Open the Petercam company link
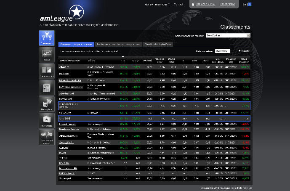 click(x=64, y=74)
